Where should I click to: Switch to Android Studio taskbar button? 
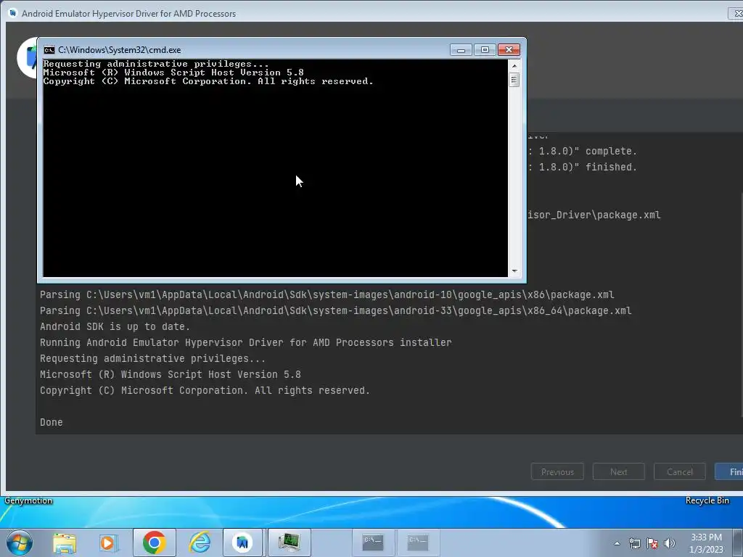242,542
